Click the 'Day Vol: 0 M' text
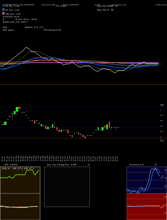The width and height of the screenshot is (167, 220). click(105, 10)
